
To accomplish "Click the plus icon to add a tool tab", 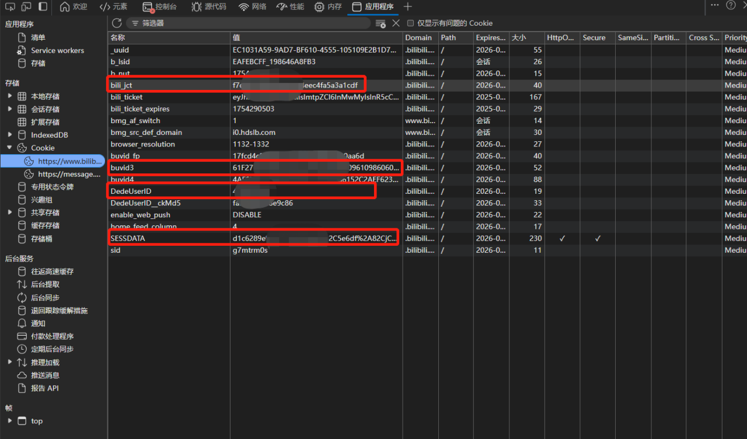I will coord(407,6).
